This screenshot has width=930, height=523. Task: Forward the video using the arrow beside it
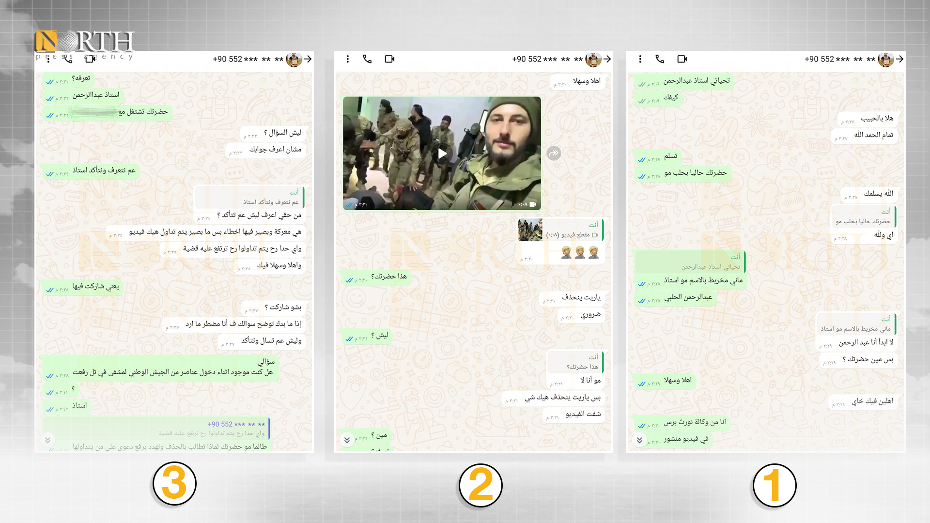click(554, 154)
